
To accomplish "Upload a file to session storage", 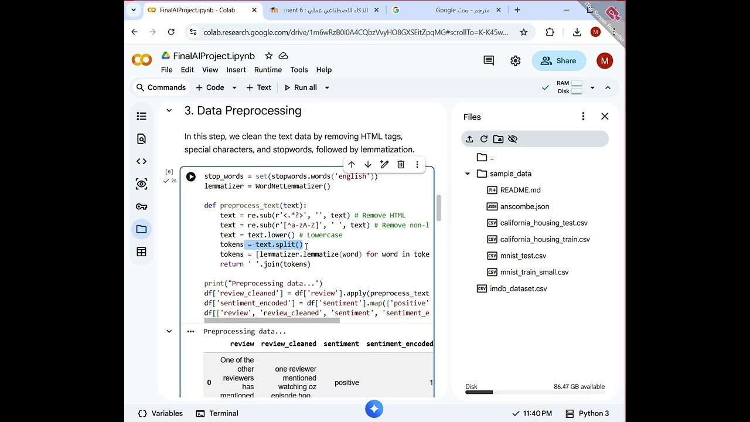I will click(x=469, y=139).
